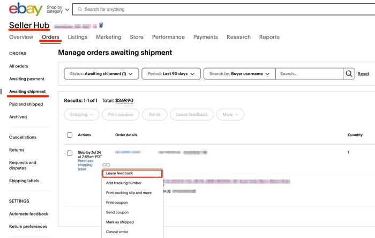
Task: Click the copy icon beside the seller name
Action: coord(101,25)
